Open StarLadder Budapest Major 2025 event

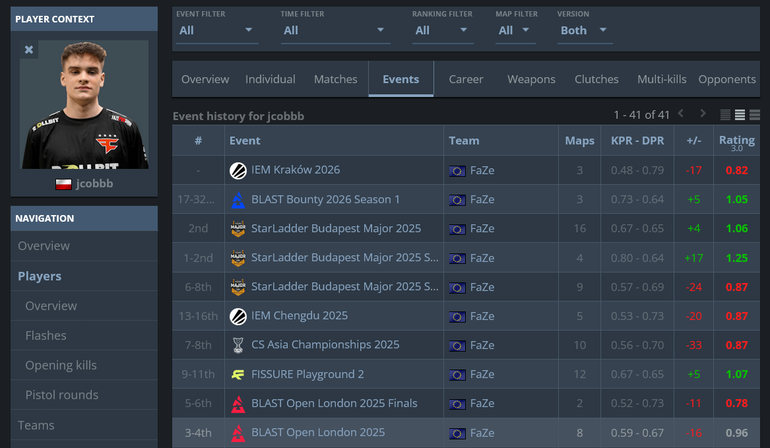click(x=336, y=228)
